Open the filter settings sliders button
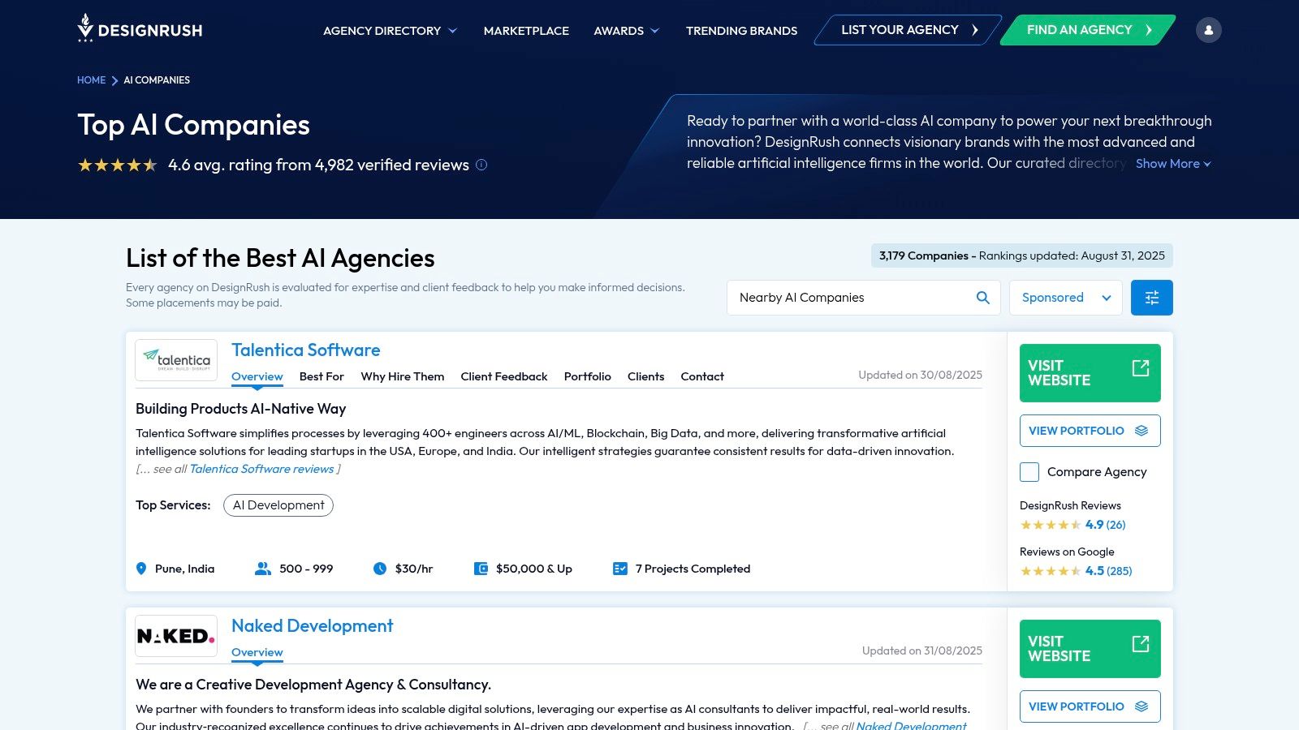The image size is (1299, 730). [1151, 298]
